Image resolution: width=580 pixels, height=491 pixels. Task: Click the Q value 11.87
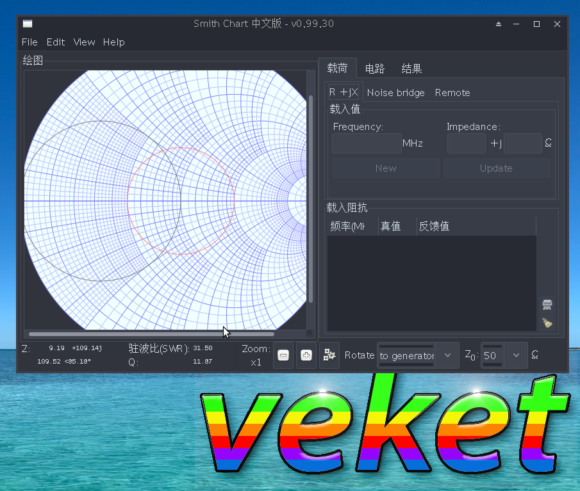203,361
